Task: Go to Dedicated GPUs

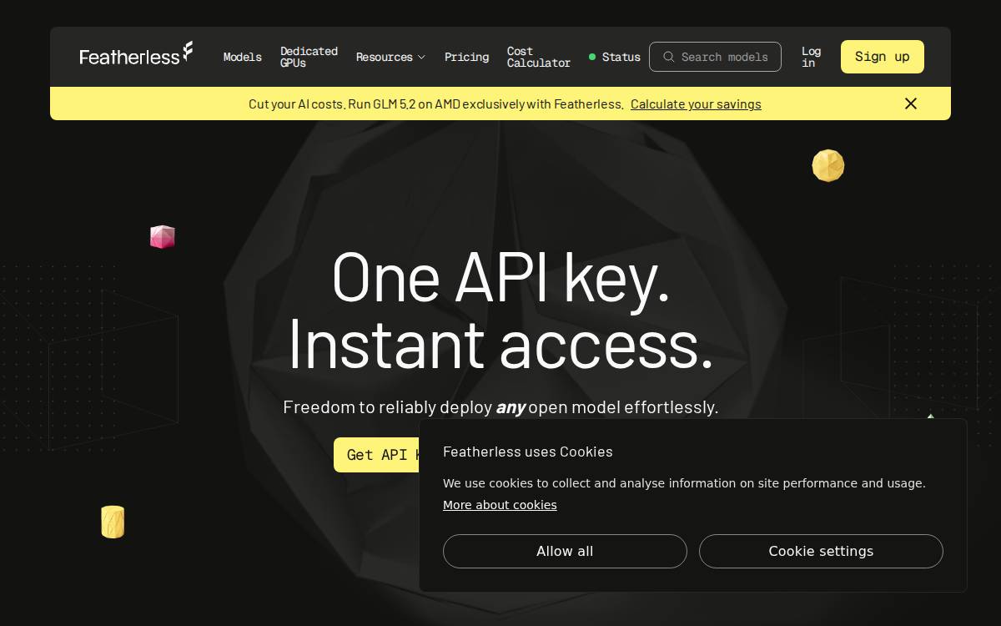Action: (x=309, y=57)
